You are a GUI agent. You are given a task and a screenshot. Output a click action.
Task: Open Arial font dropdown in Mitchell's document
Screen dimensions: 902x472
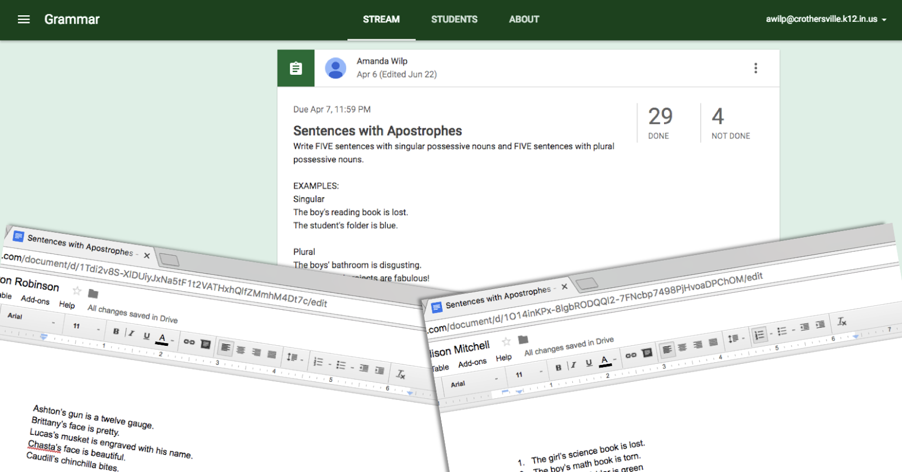tap(475, 381)
